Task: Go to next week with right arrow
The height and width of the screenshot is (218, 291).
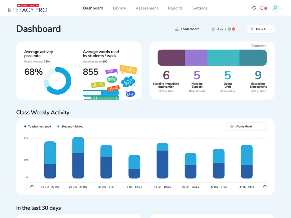Action: 265,187
